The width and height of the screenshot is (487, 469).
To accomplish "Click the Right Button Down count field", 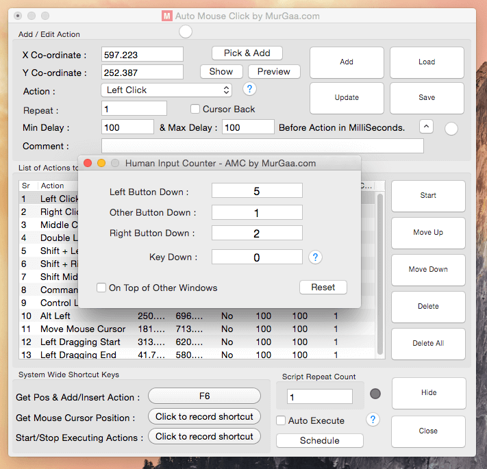I will coord(257,233).
